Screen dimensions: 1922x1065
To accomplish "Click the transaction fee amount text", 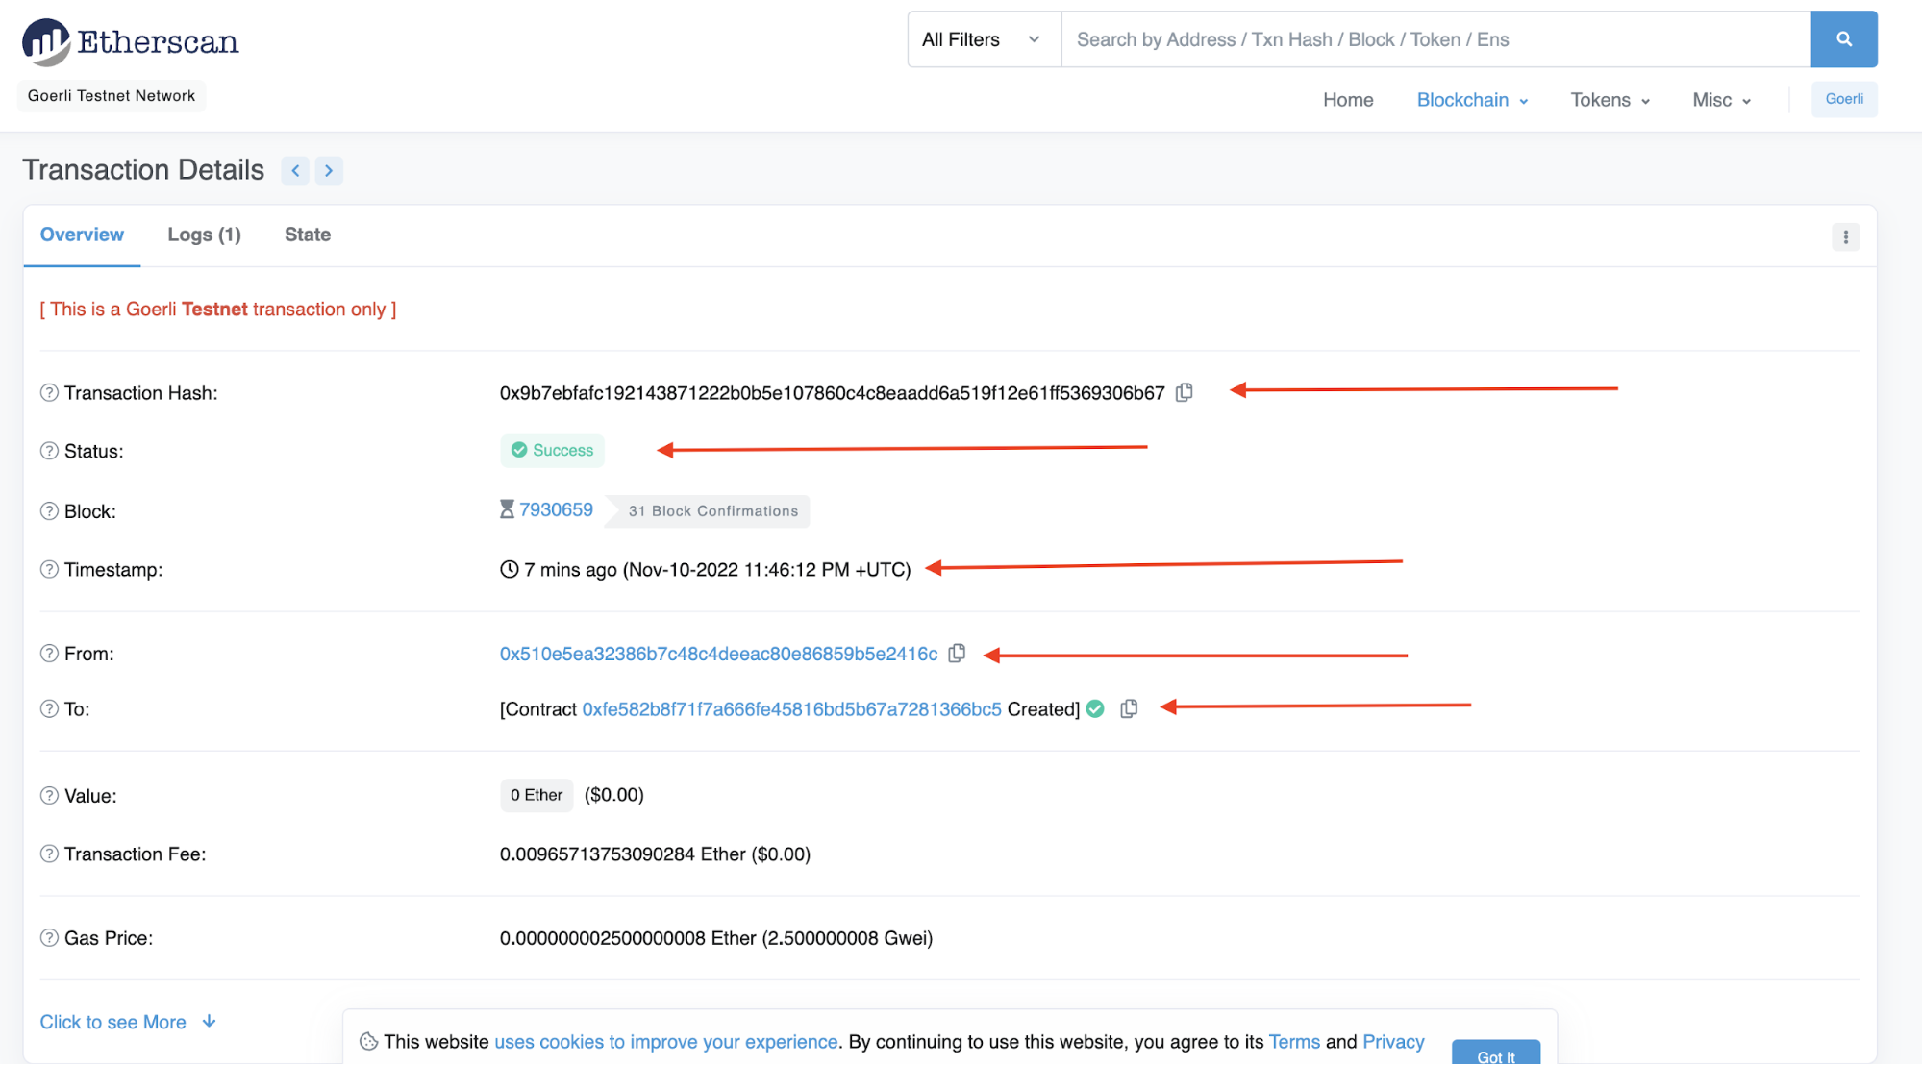I will pyautogui.click(x=655, y=854).
